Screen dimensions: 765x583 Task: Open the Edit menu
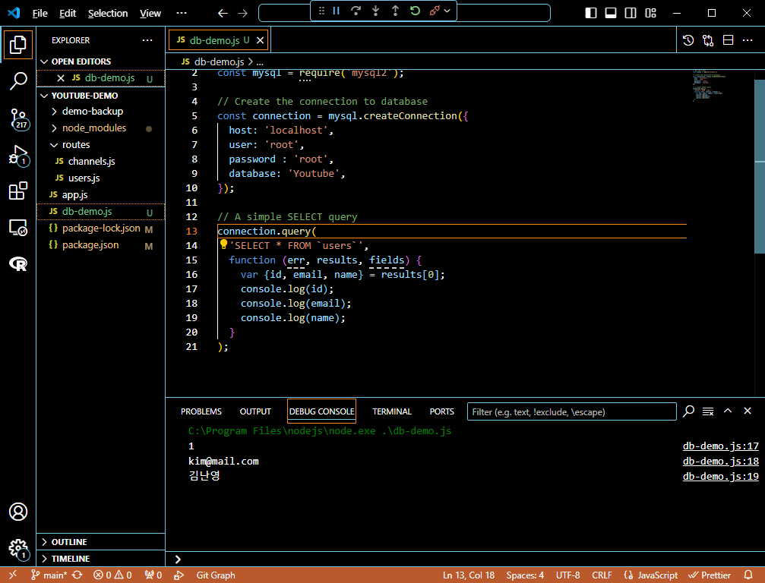coord(68,13)
